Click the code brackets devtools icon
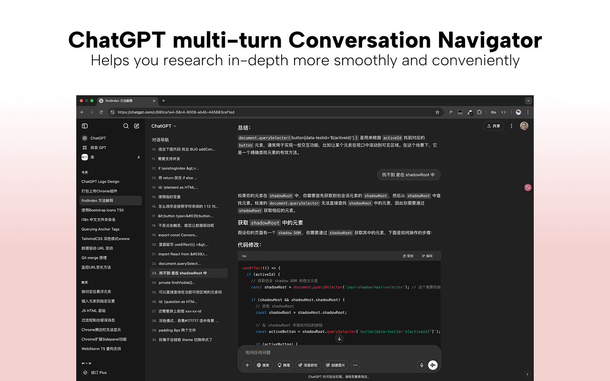This screenshot has width=610, height=381. 503,112
